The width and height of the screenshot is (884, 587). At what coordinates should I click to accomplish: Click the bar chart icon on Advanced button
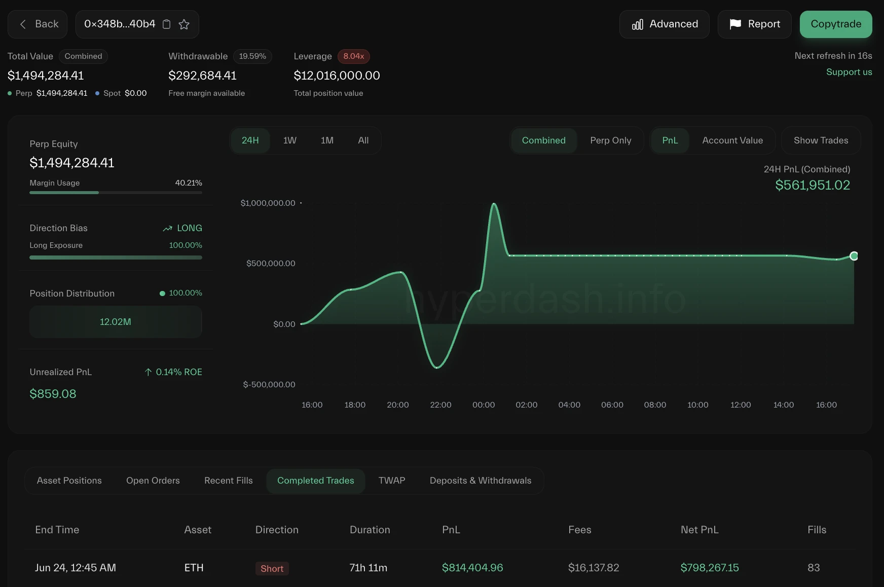638,24
